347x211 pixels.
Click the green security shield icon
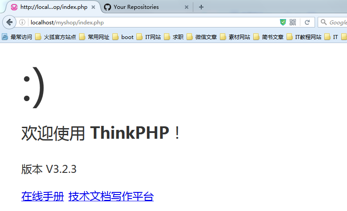tap(283, 22)
